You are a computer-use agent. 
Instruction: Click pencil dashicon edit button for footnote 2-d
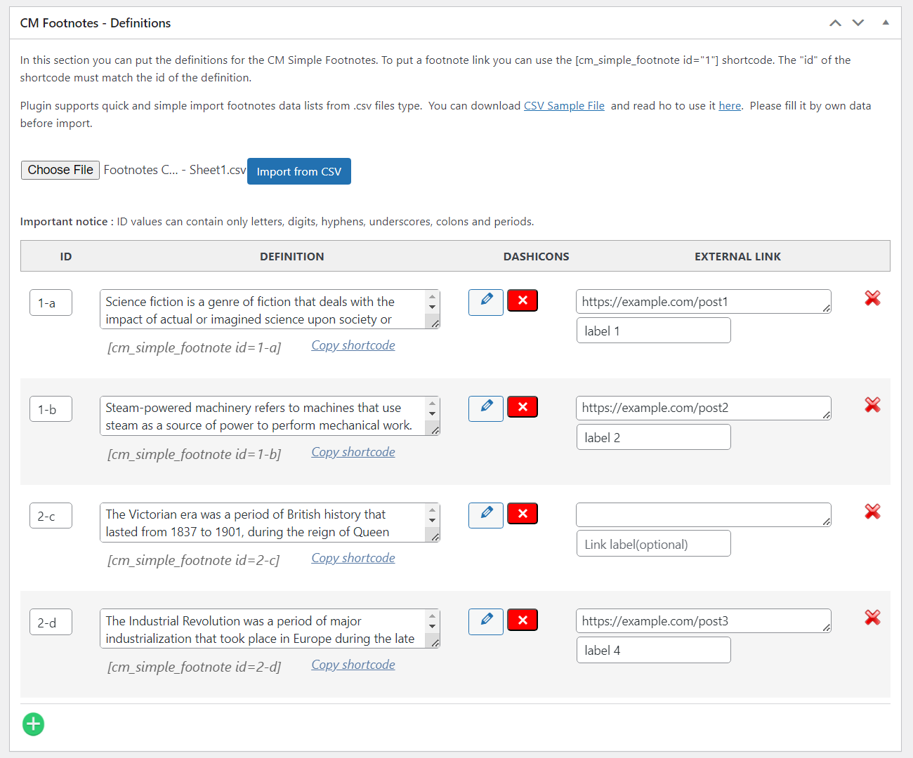click(x=486, y=622)
